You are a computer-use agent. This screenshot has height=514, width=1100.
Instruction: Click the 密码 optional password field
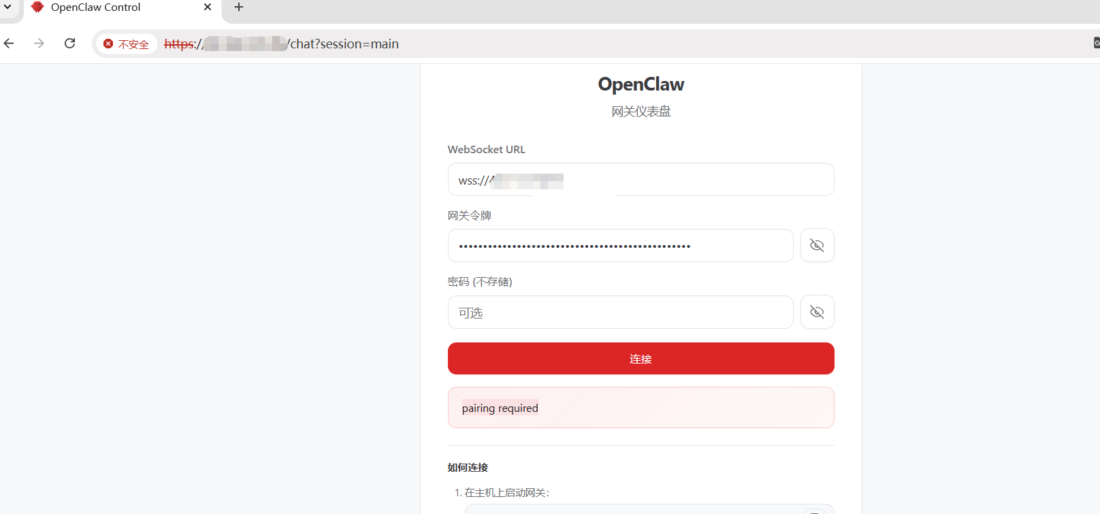pyautogui.click(x=619, y=312)
